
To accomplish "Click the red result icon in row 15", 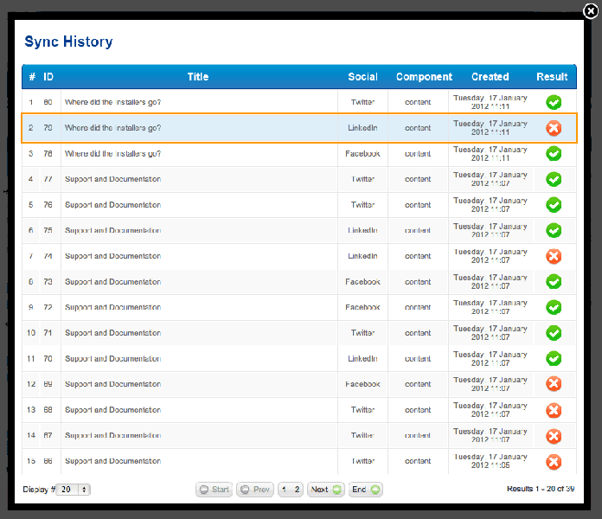I will click(x=554, y=461).
